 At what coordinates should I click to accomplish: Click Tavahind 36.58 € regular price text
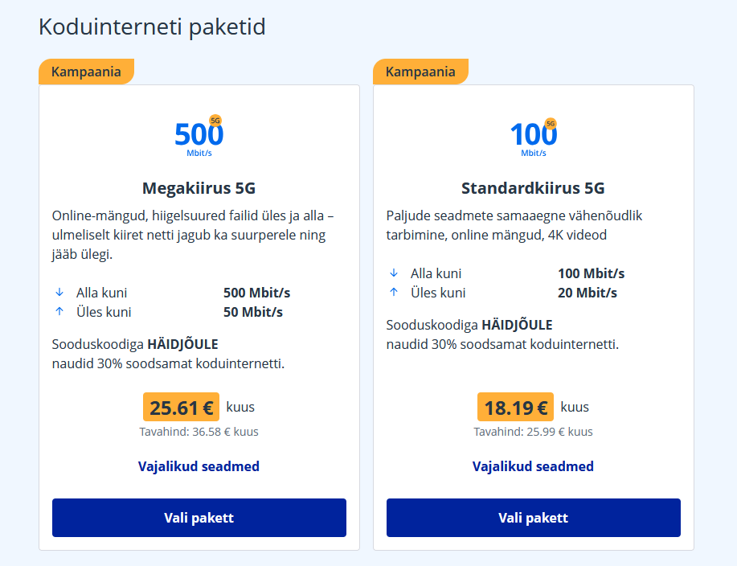[199, 432]
